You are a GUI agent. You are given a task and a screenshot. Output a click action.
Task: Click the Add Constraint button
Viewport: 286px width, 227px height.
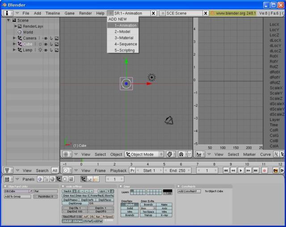189,191
